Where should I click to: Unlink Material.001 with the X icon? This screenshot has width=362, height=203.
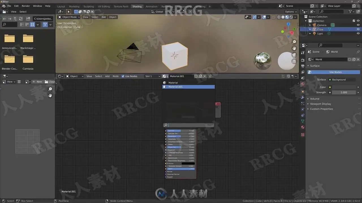pyautogui.click(x=204, y=76)
